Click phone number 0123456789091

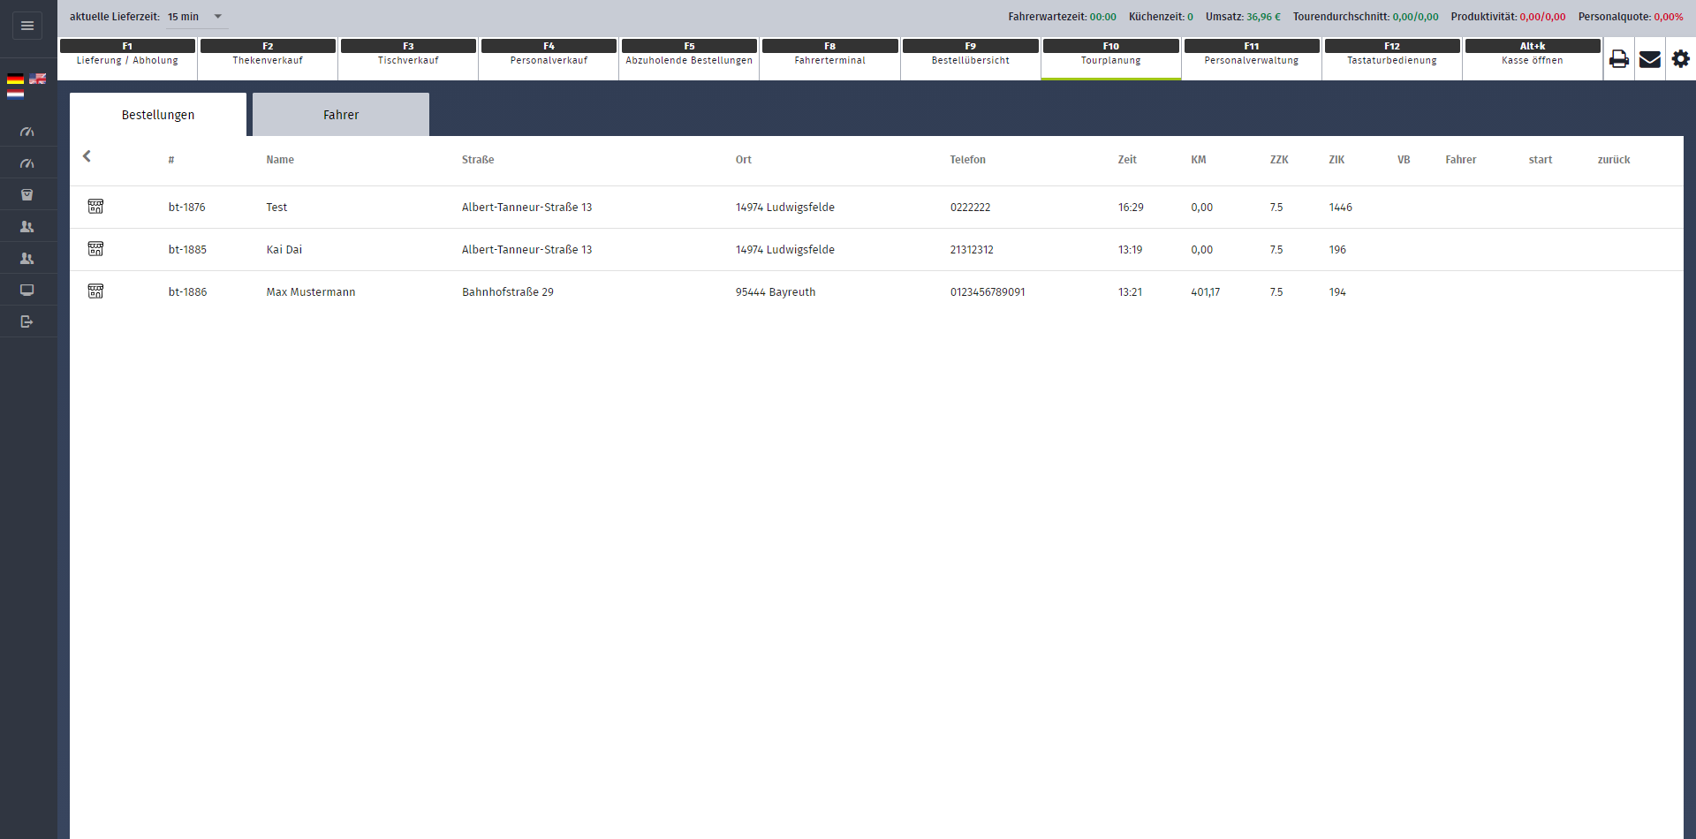pyautogui.click(x=988, y=292)
